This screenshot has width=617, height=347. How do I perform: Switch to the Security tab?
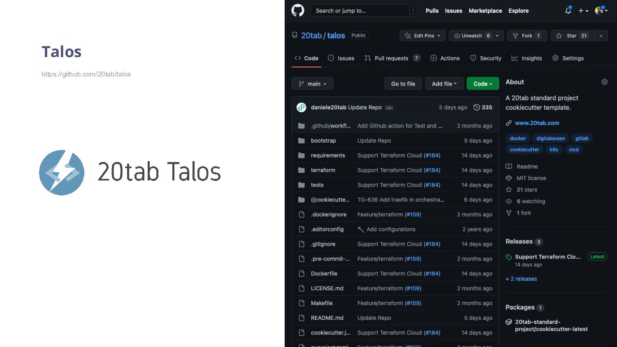(x=486, y=58)
